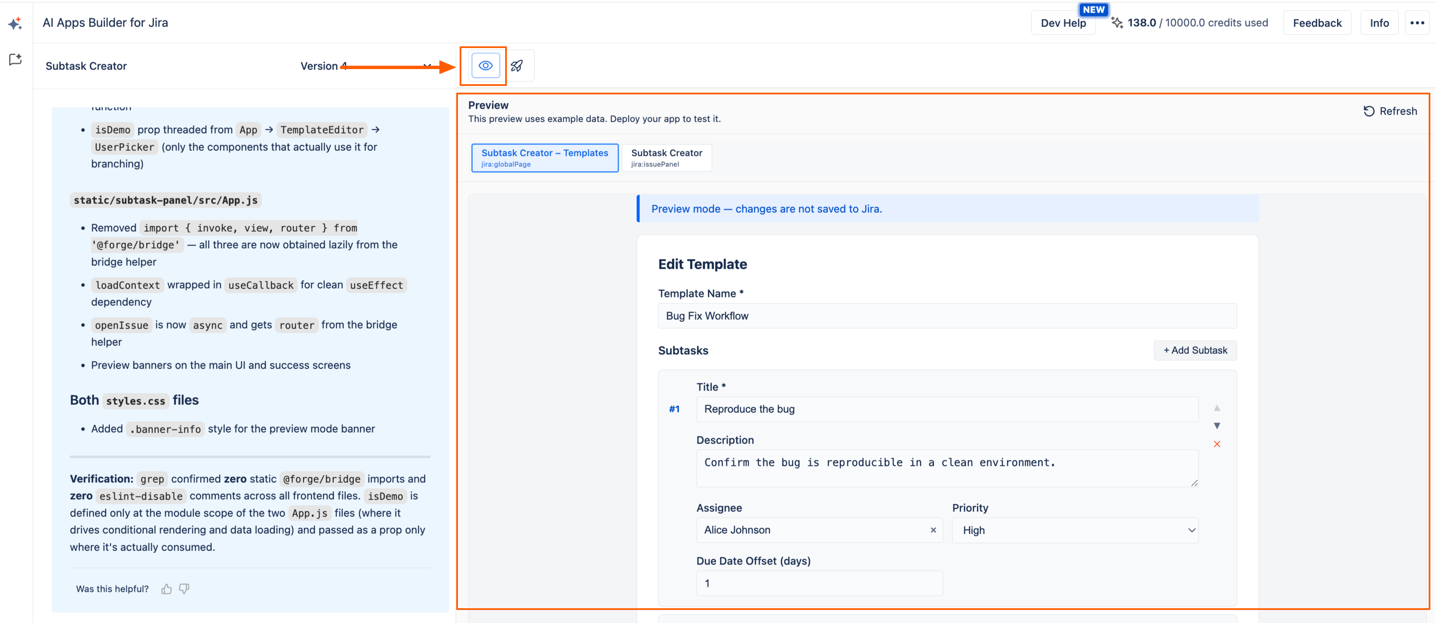Click the 'Preview mode' info banner text
This screenshot has height=623, width=1435.
[x=767, y=209]
